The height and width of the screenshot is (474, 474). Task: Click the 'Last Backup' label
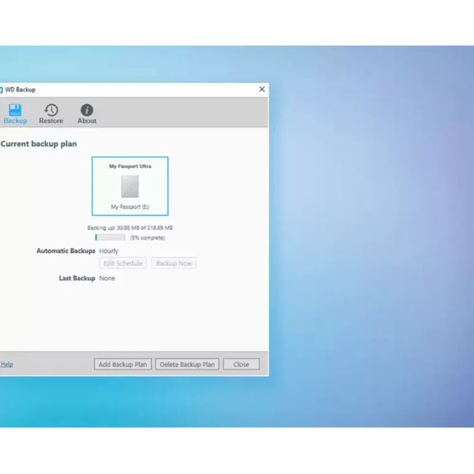click(77, 278)
